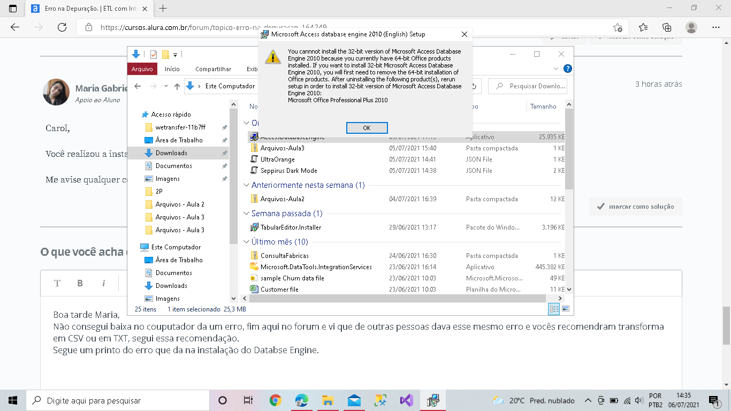731x411 pixels.
Task: Select pinned Área de Trabalho under Acesso rápido
Action: click(x=179, y=140)
